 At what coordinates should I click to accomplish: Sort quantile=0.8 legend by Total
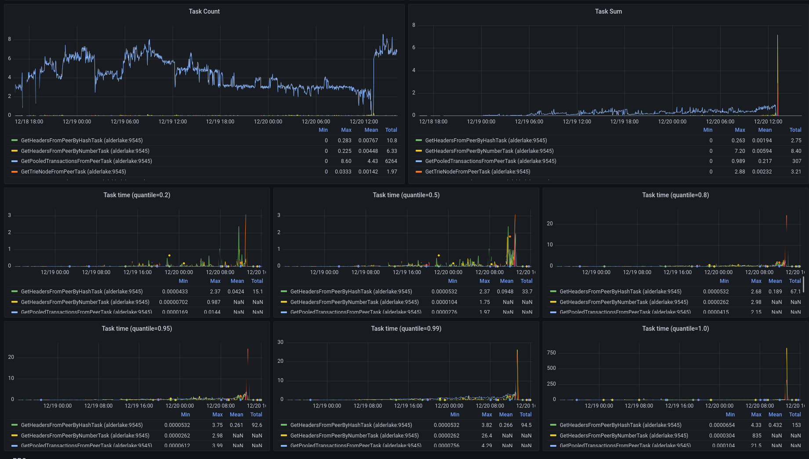(795, 281)
